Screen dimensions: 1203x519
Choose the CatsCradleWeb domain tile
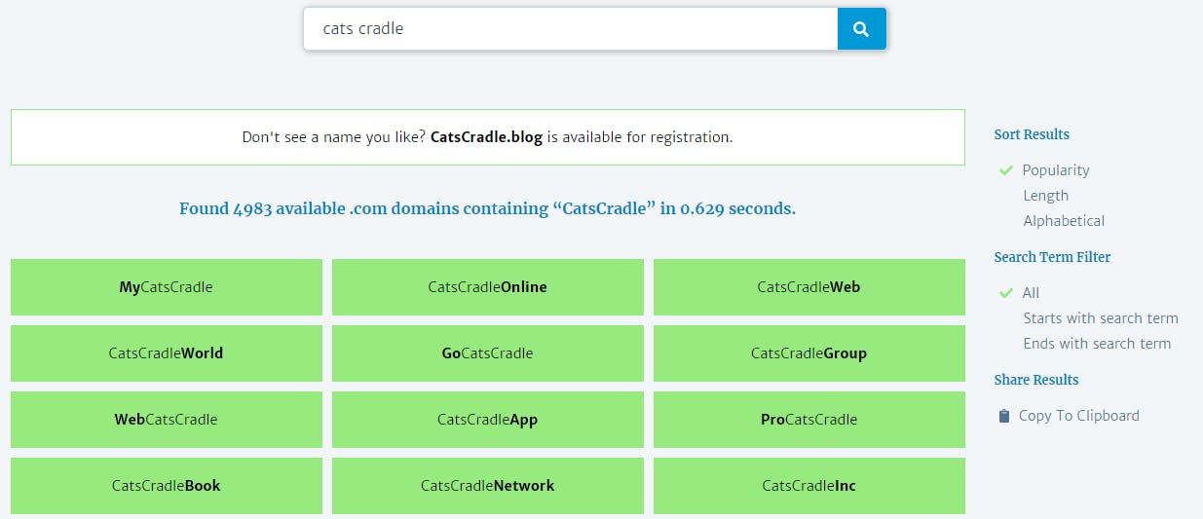809,287
